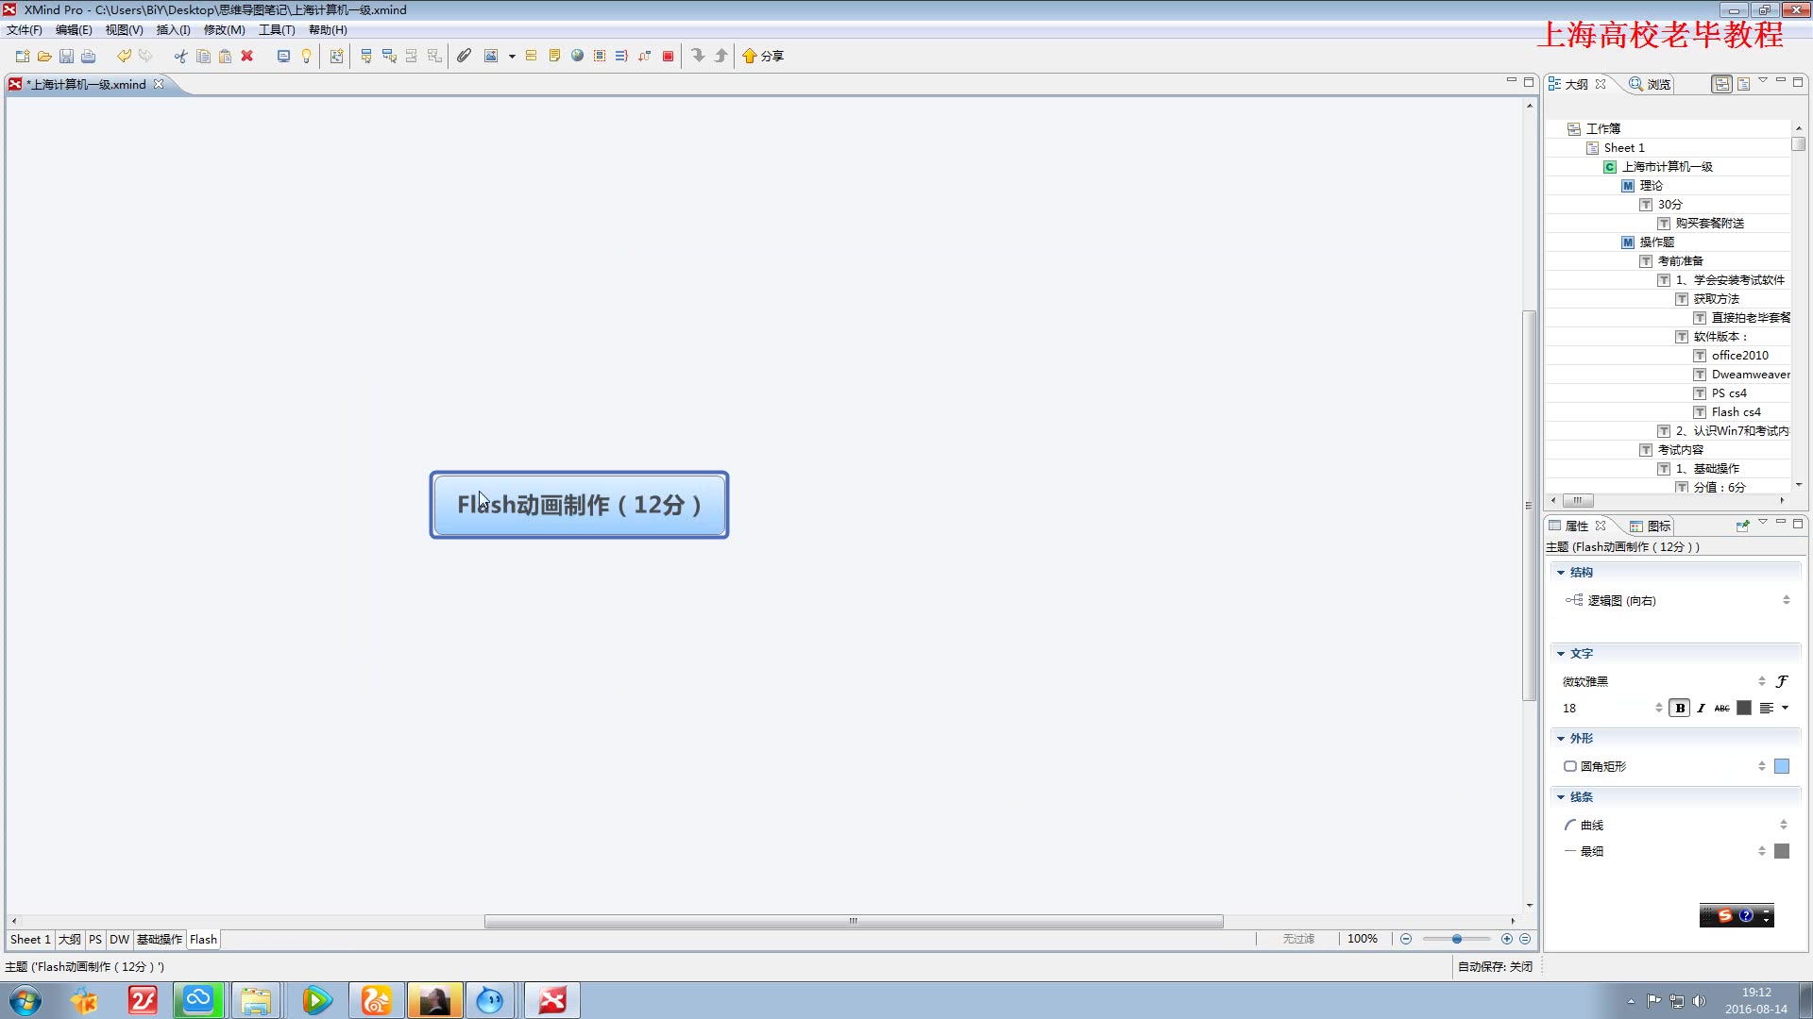Collapse the 线条 section
The height and width of the screenshot is (1019, 1813).
coord(1561,797)
